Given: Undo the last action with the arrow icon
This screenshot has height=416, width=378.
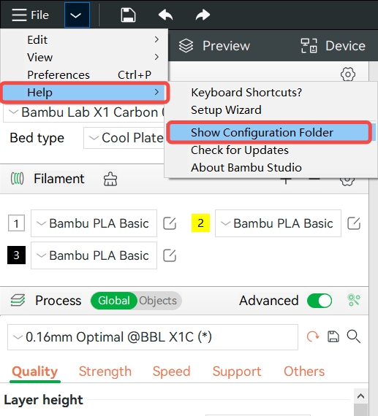Looking at the screenshot, I should point(165,15).
